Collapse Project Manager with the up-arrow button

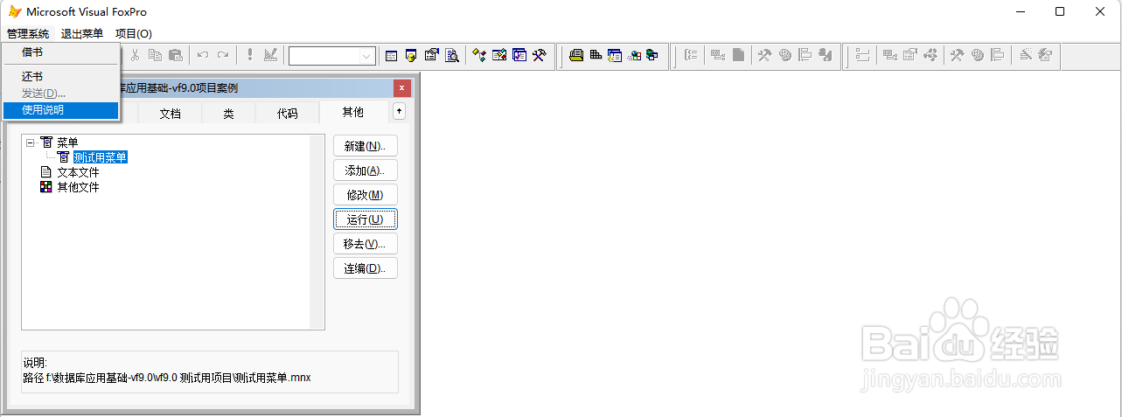399,111
